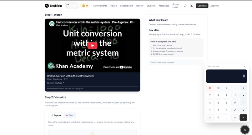Click the divide key next to close-parenthesis key

pyautogui.click(x=243, y=88)
